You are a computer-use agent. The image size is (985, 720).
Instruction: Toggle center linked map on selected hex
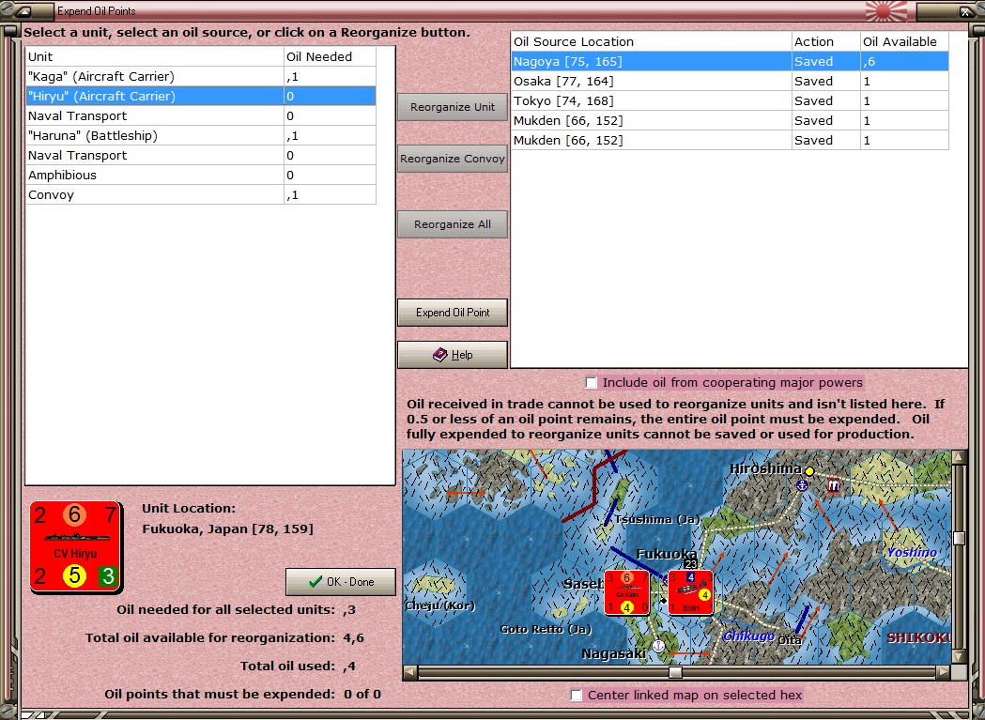click(x=576, y=695)
